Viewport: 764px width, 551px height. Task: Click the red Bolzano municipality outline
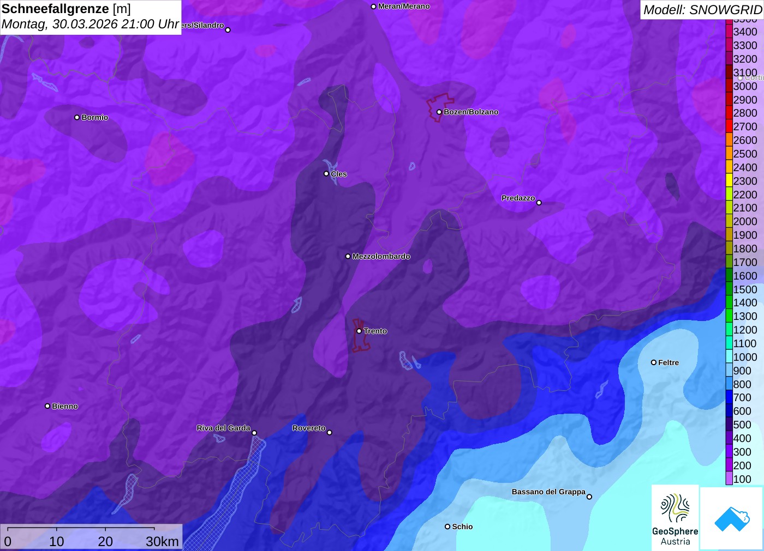pos(440,107)
